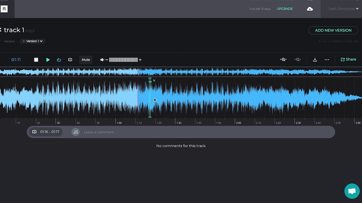Click the bottom handle of the selected region
The height and width of the screenshot is (203, 362).
click(150, 116)
